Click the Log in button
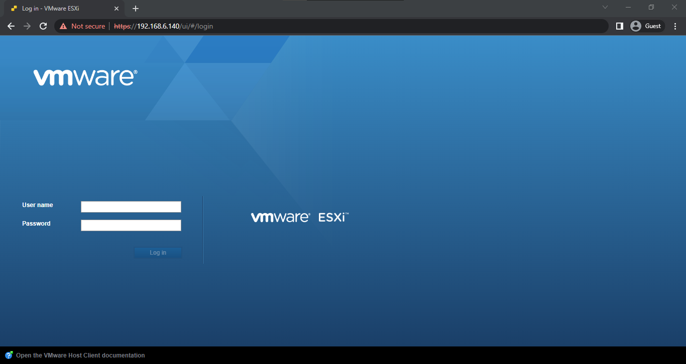The width and height of the screenshot is (686, 364). [x=158, y=253]
